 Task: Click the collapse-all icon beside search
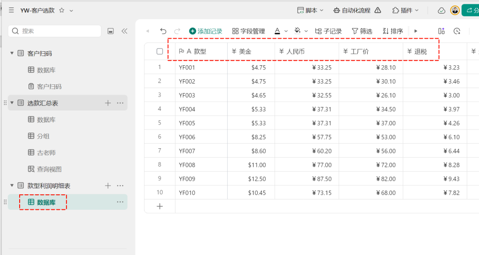110,31
